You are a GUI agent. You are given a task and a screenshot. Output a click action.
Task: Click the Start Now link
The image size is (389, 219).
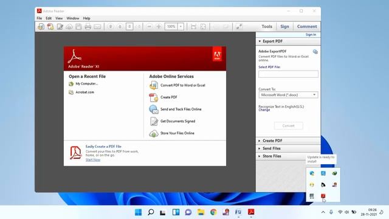[93, 159]
